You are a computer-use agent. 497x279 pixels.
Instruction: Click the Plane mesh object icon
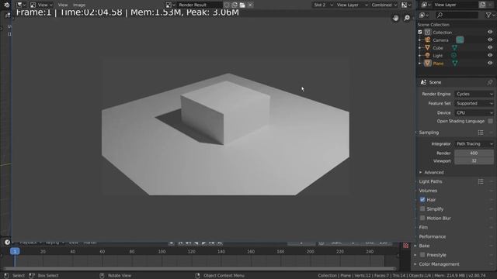(x=428, y=64)
